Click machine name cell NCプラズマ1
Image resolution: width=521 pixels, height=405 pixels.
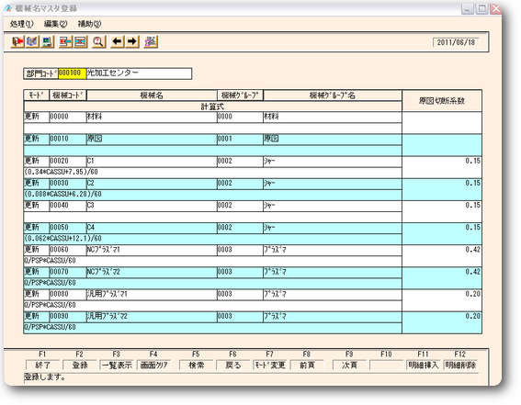pyautogui.click(x=152, y=250)
